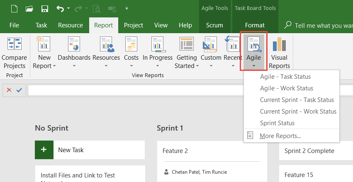353x182 pixels.
Task: Switch to the Project tab
Action: [134, 25]
